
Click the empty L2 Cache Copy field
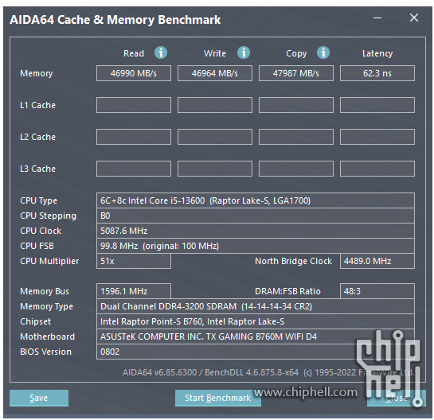tap(296, 137)
